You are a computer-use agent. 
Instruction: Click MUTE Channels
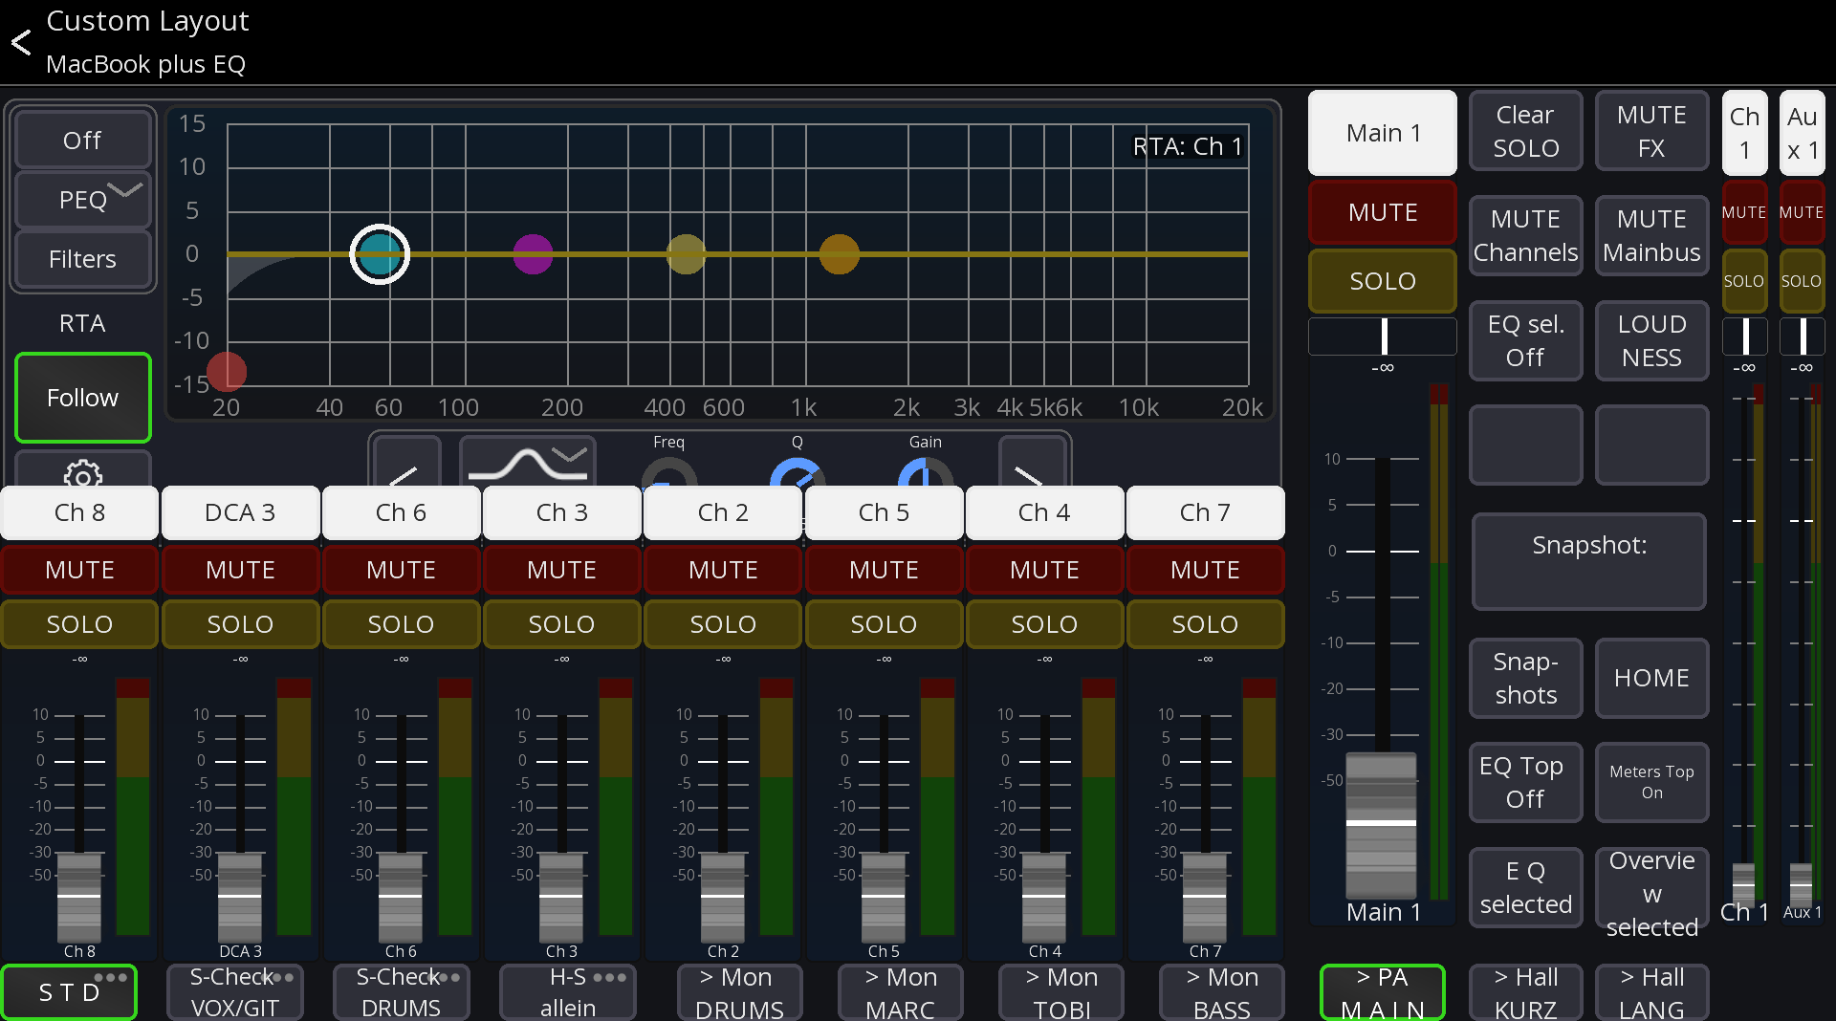pyautogui.click(x=1525, y=235)
